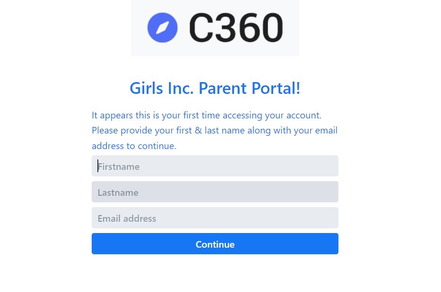Screen dimensions: 441x292
Task: Click the C360 wordmark text
Action: pyautogui.click(x=236, y=28)
